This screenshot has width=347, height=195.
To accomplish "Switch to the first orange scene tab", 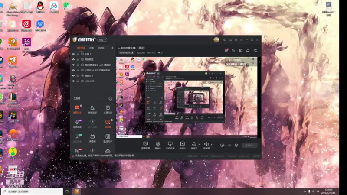I will [x=81, y=48].
